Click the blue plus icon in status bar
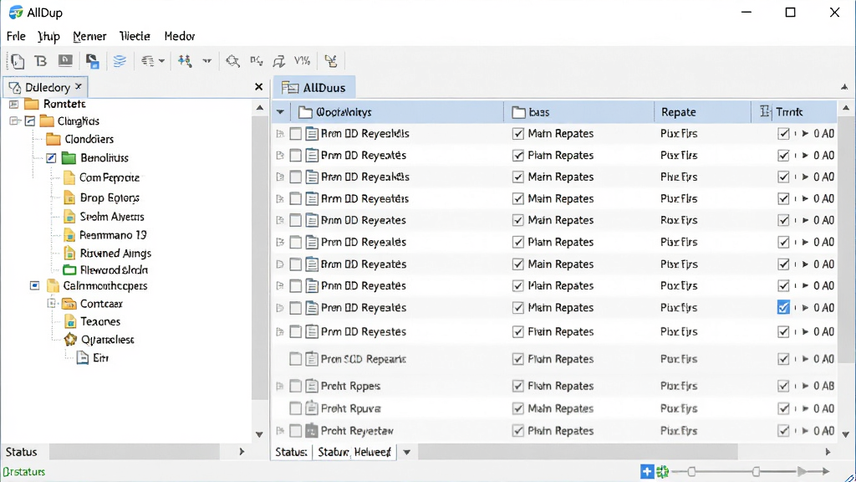Image resolution: width=856 pixels, height=482 pixels. click(647, 471)
